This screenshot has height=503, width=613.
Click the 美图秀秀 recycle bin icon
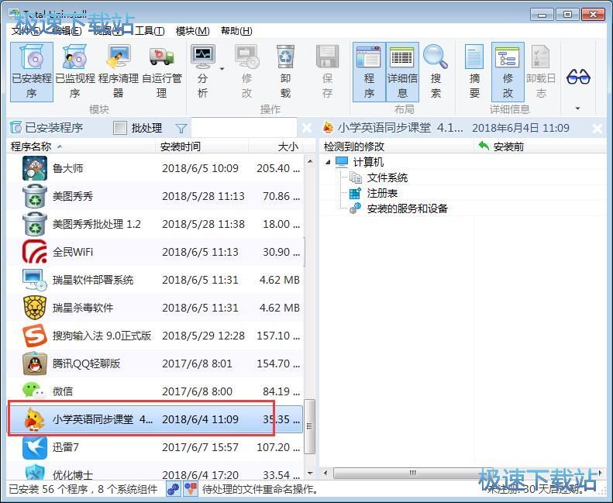click(x=35, y=196)
